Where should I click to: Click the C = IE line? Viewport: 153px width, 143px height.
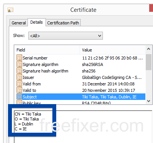21,129
